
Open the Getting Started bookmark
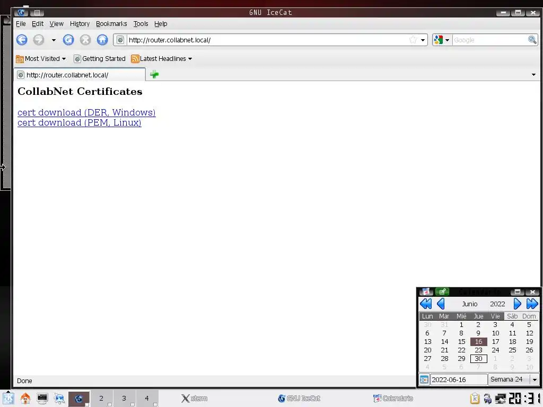click(x=100, y=59)
